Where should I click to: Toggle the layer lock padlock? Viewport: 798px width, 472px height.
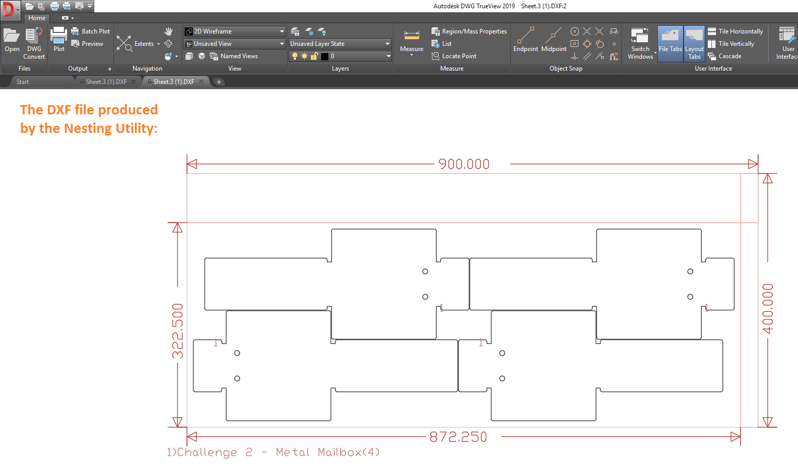pyautogui.click(x=314, y=56)
